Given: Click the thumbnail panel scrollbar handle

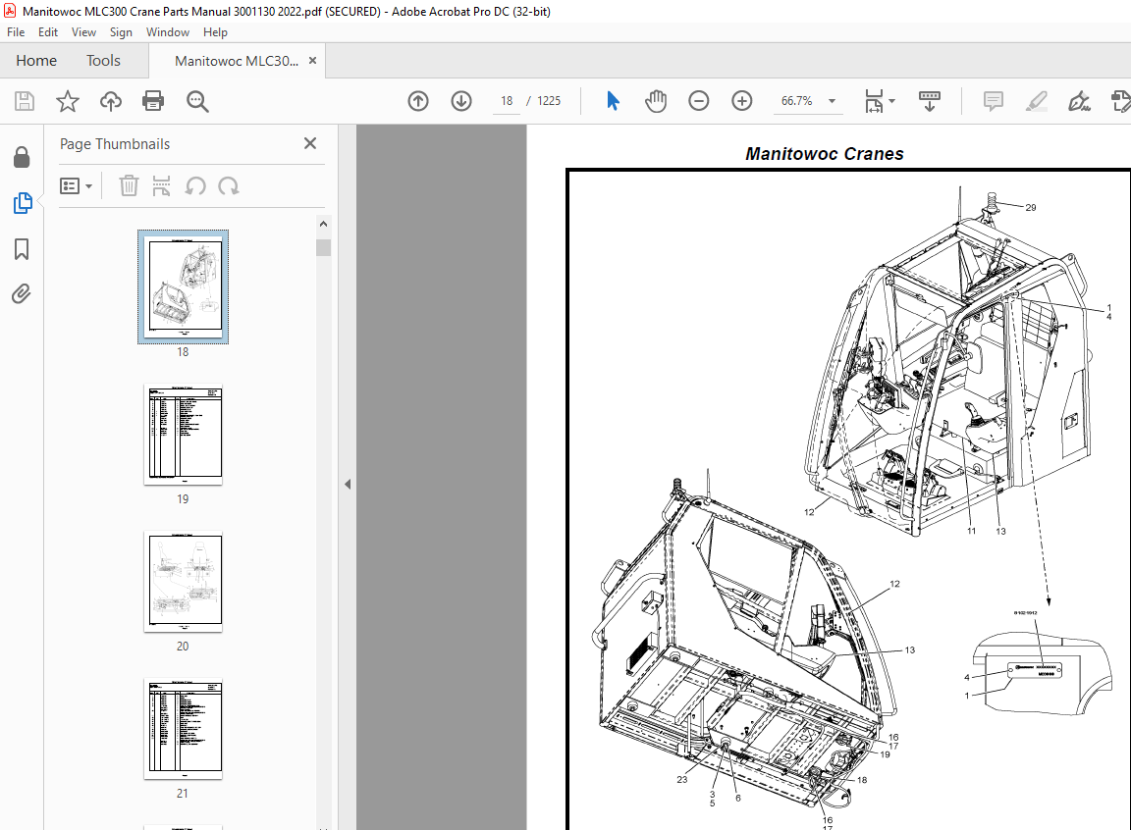Looking at the screenshot, I should pos(323,247).
